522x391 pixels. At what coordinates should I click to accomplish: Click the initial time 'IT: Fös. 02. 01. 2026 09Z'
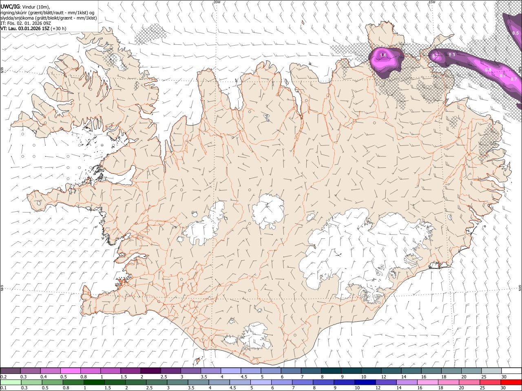[26, 23]
